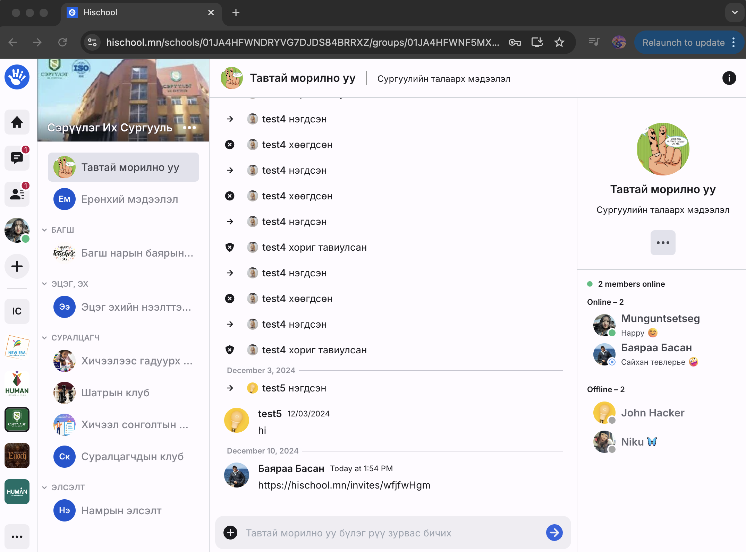The image size is (746, 552).
Task: Click the attachment plus icon in message box
Action: point(230,533)
